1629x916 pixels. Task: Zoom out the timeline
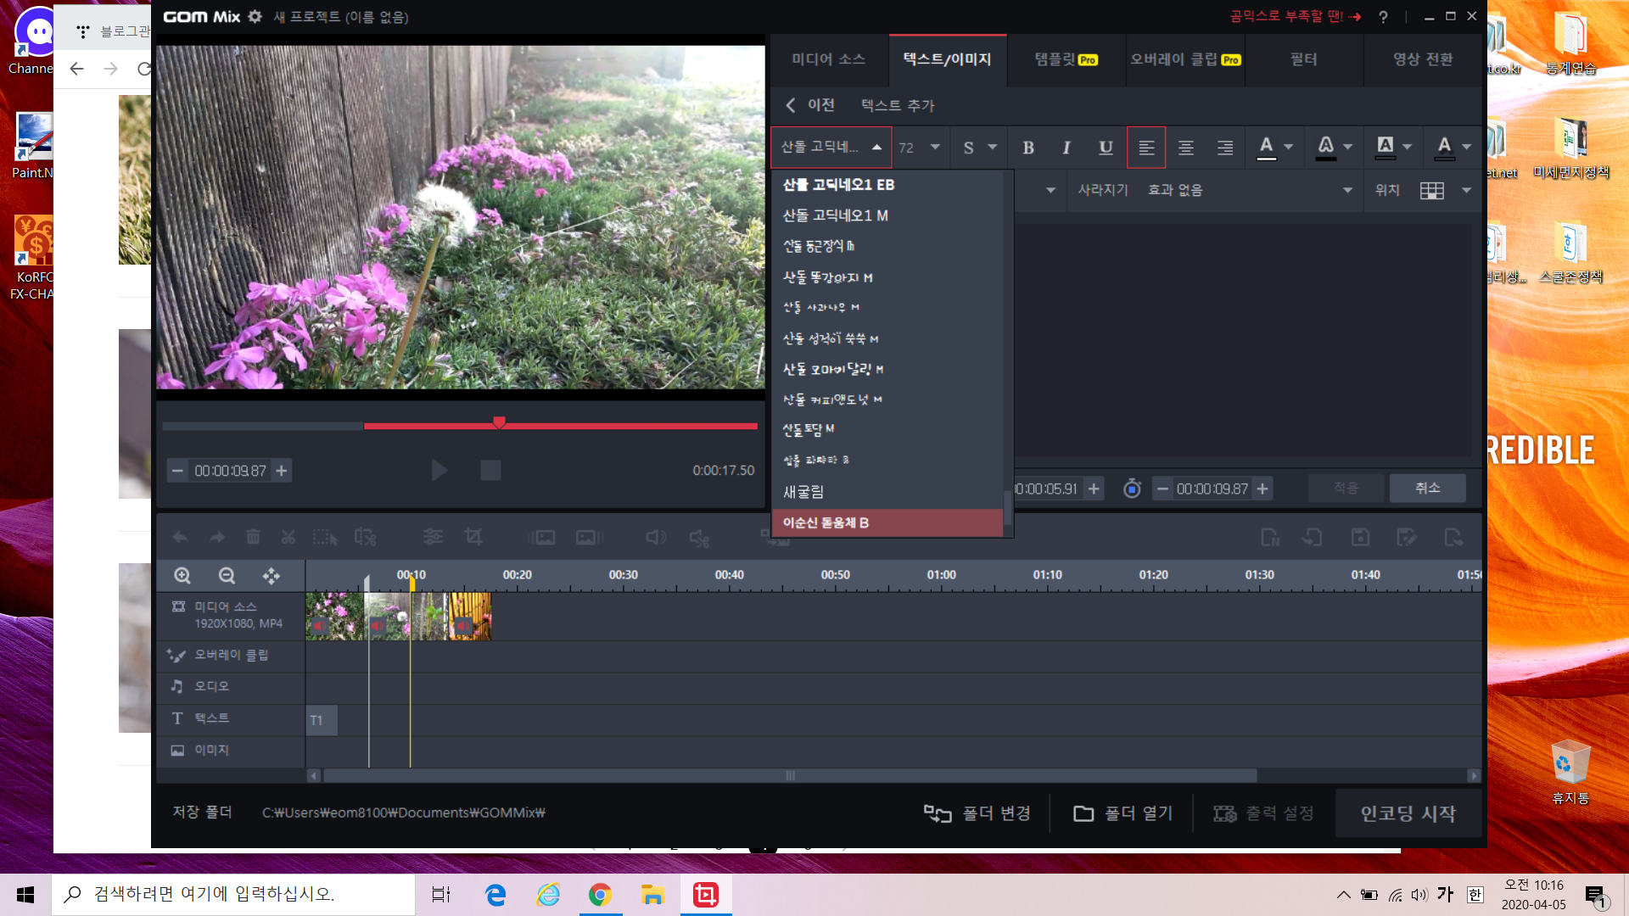click(227, 576)
